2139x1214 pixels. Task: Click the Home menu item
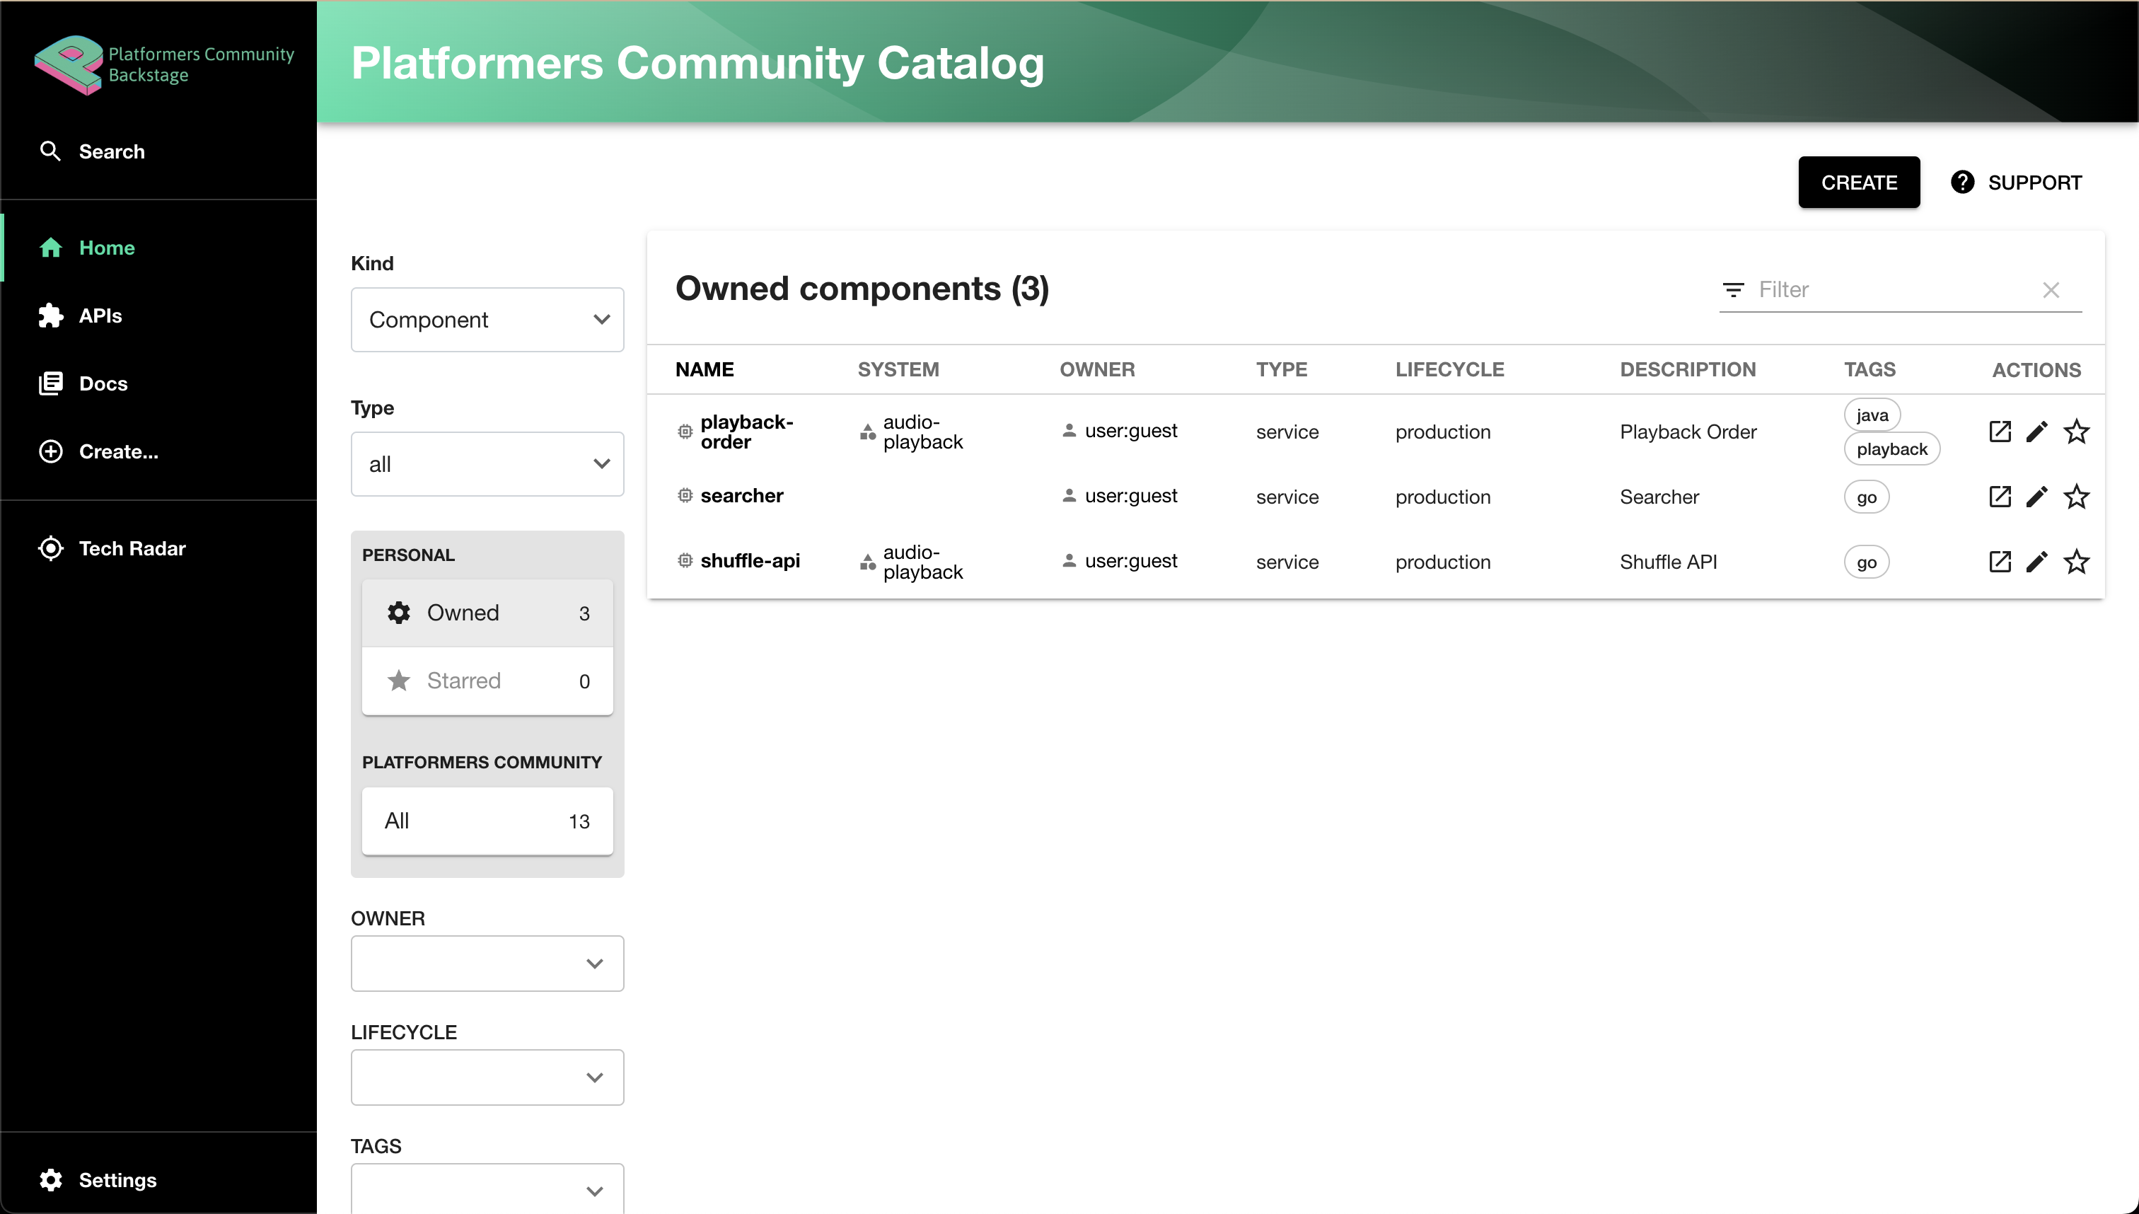(x=108, y=247)
